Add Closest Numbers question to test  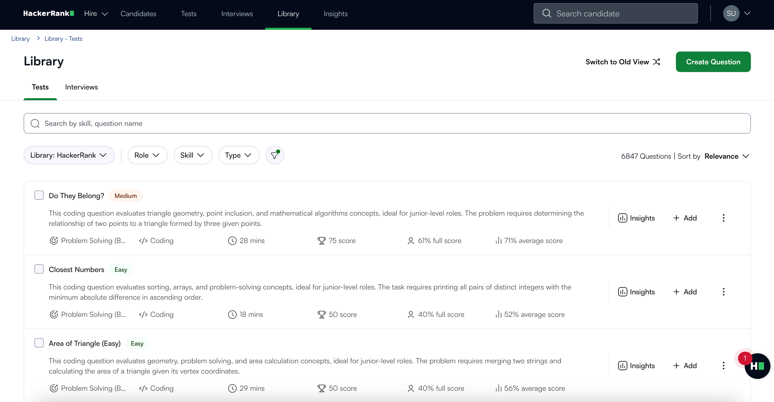(685, 292)
